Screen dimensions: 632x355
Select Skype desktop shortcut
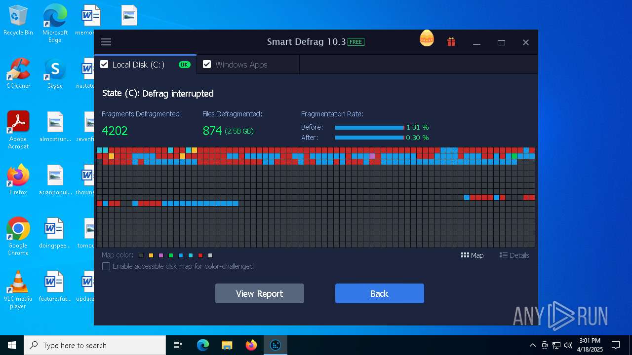tap(55, 74)
